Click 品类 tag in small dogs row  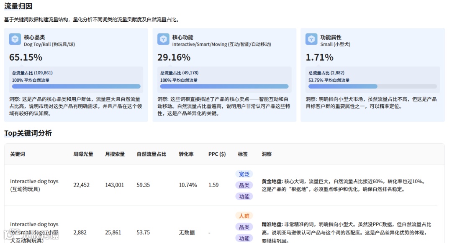[244, 227]
